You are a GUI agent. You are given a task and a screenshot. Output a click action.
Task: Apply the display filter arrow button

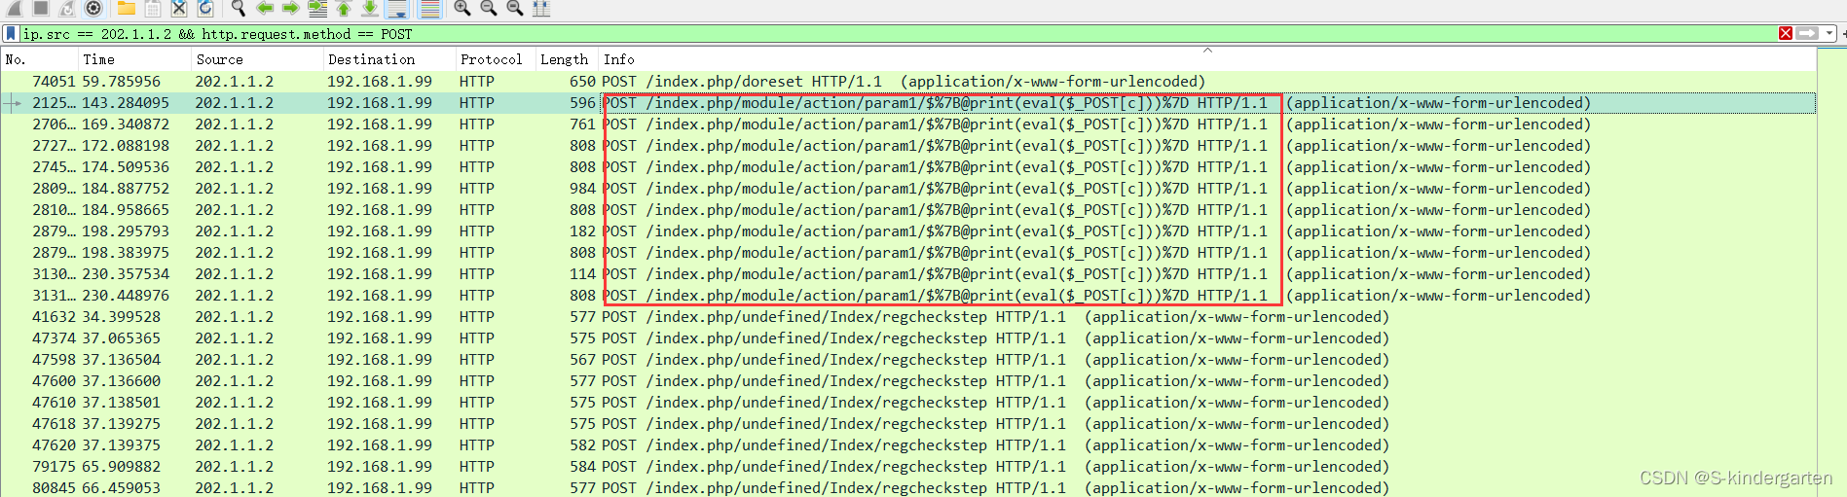pos(1807,34)
